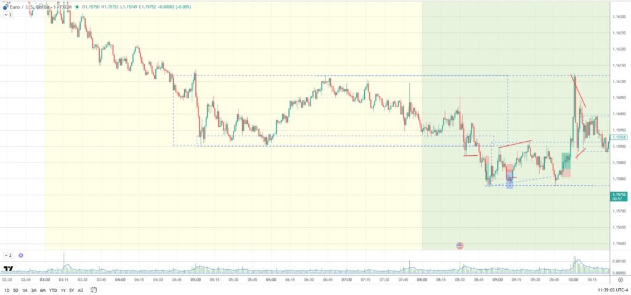Set the range to 5D

(15, 290)
